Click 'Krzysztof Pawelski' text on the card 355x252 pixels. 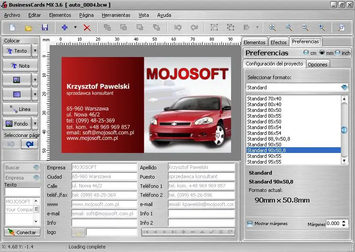pos(98,86)
